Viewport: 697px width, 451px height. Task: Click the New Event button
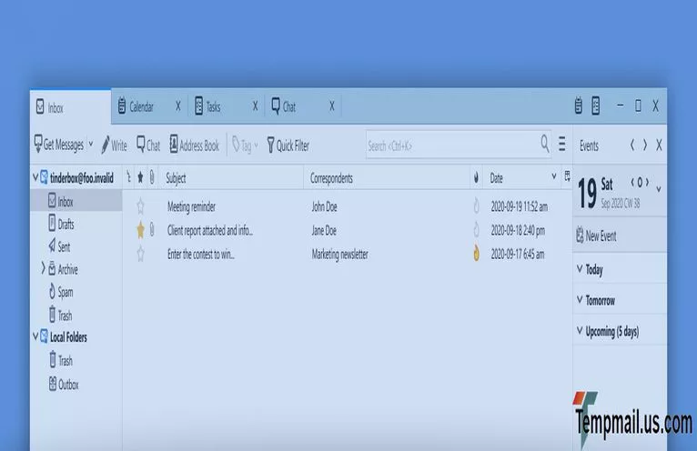[x=596, y=236]
